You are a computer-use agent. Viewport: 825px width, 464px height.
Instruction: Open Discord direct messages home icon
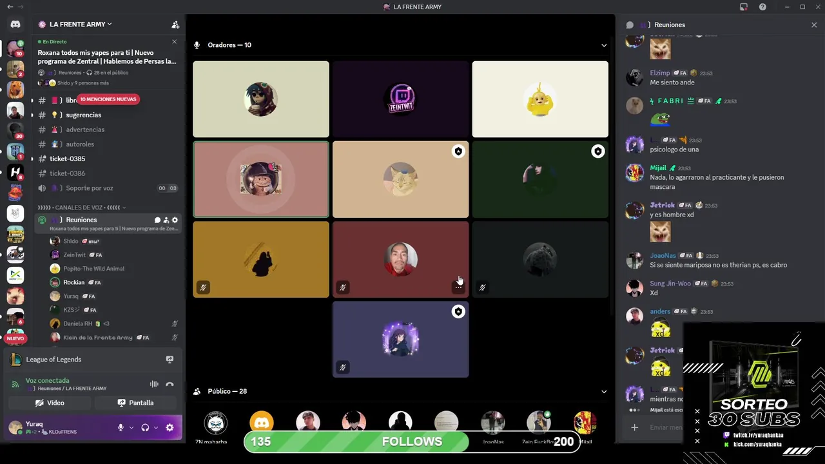15,24
